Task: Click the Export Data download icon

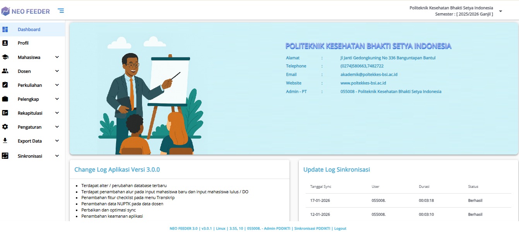Action: [5, 141]
